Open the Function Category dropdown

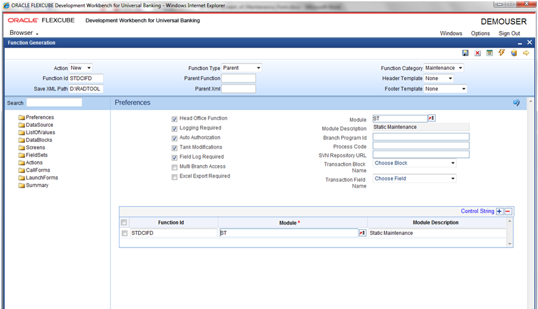coord(444,68)
